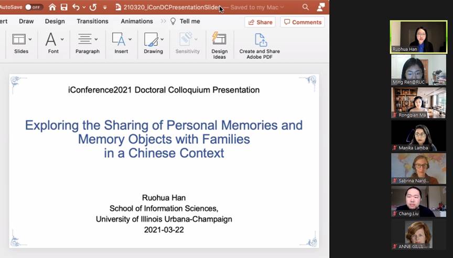453x258 pixels.
Task: Select Ruohua Han's video thumbnail
Action: pos(418,37)
